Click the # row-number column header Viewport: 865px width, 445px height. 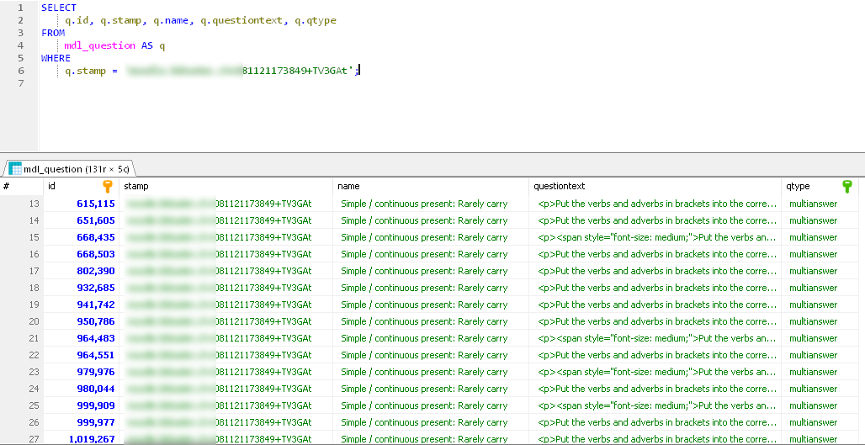coord(22,187)
